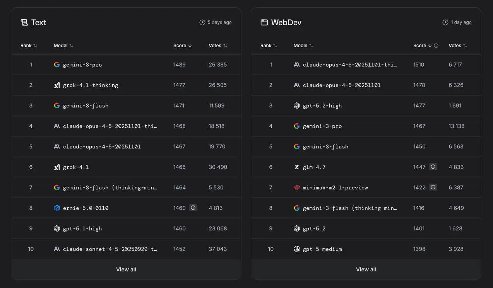
Task: Click the xAI icon next to grok-4.1-thinking
Action: (57, 85)
